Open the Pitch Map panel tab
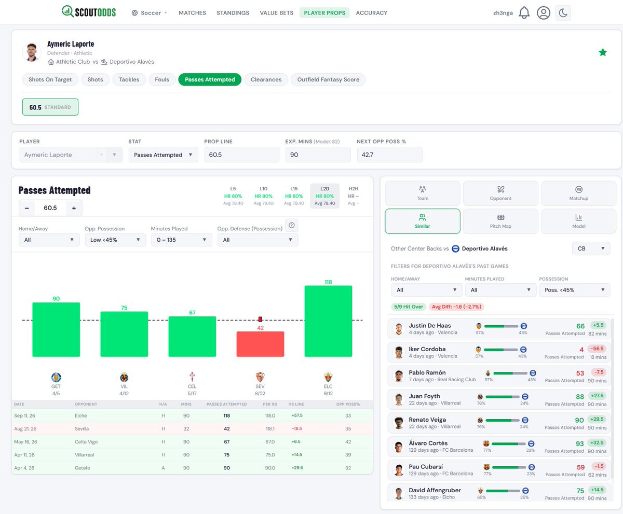Viewport: 623px width, 514px height. pos(500,221)
